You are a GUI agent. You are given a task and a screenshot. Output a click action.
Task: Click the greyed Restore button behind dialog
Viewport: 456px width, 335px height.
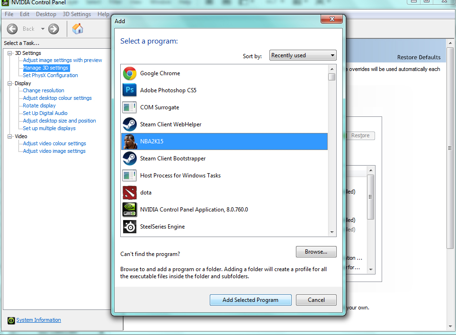pyautogui.click(x=360, y=136)
